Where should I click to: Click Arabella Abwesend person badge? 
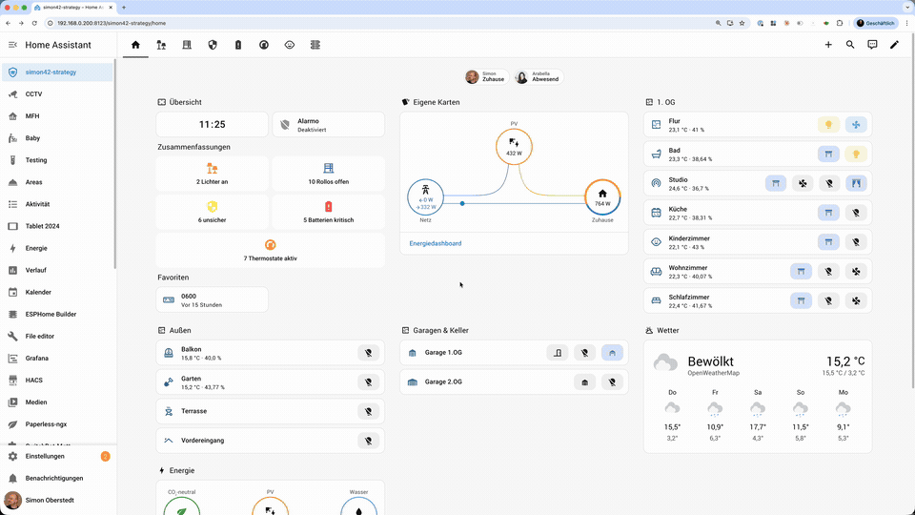[x=538, y=77]
